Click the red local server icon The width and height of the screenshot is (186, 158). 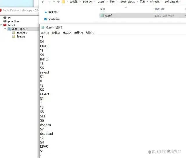pyautogui.click(x=5, y=25)
